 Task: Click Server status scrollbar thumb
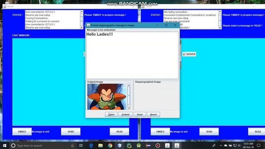point(82,21)
